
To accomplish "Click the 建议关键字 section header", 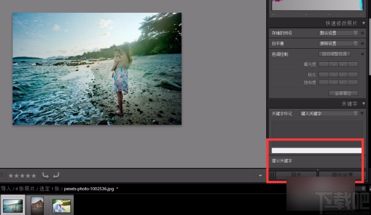I will [x=282, y=161].
